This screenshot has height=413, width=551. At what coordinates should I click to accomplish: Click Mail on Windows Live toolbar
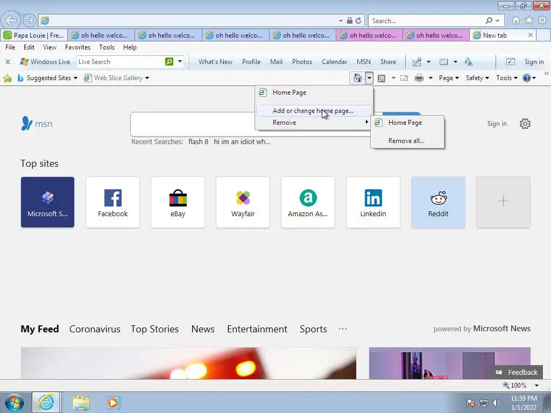click(x=276, y=62)
